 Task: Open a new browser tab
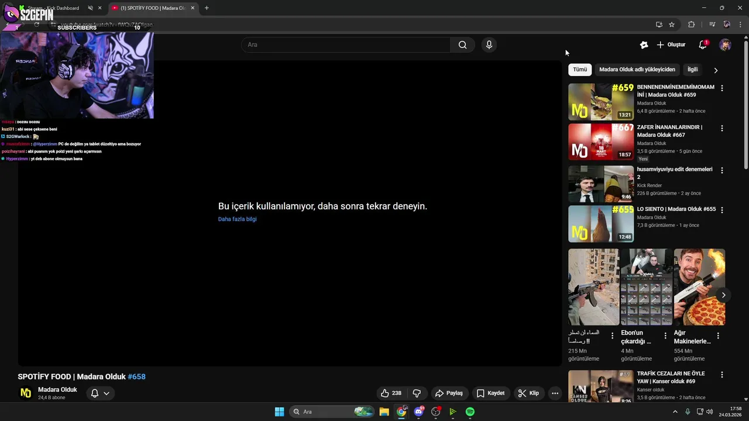(x=207, y=8)
